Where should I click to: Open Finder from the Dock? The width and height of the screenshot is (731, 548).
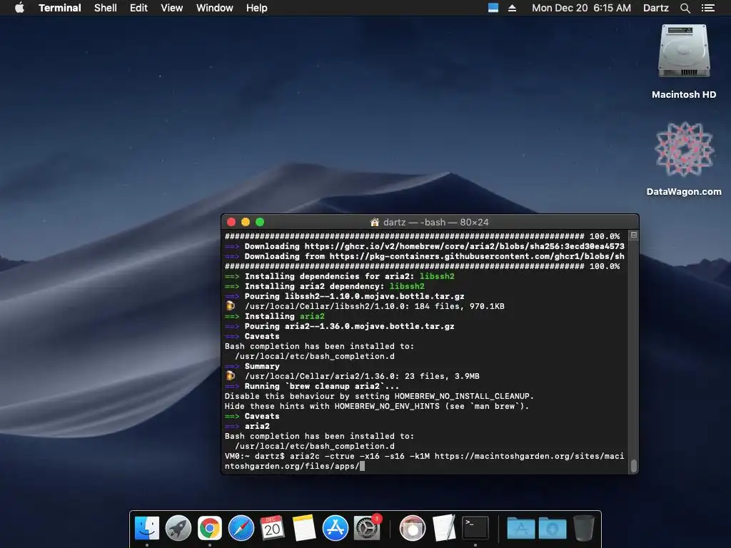147,529
